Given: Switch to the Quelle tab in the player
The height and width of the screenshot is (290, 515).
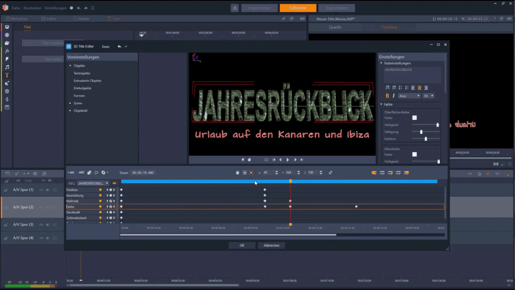Looking at the screenshot, I should click(x=335, y=27).
